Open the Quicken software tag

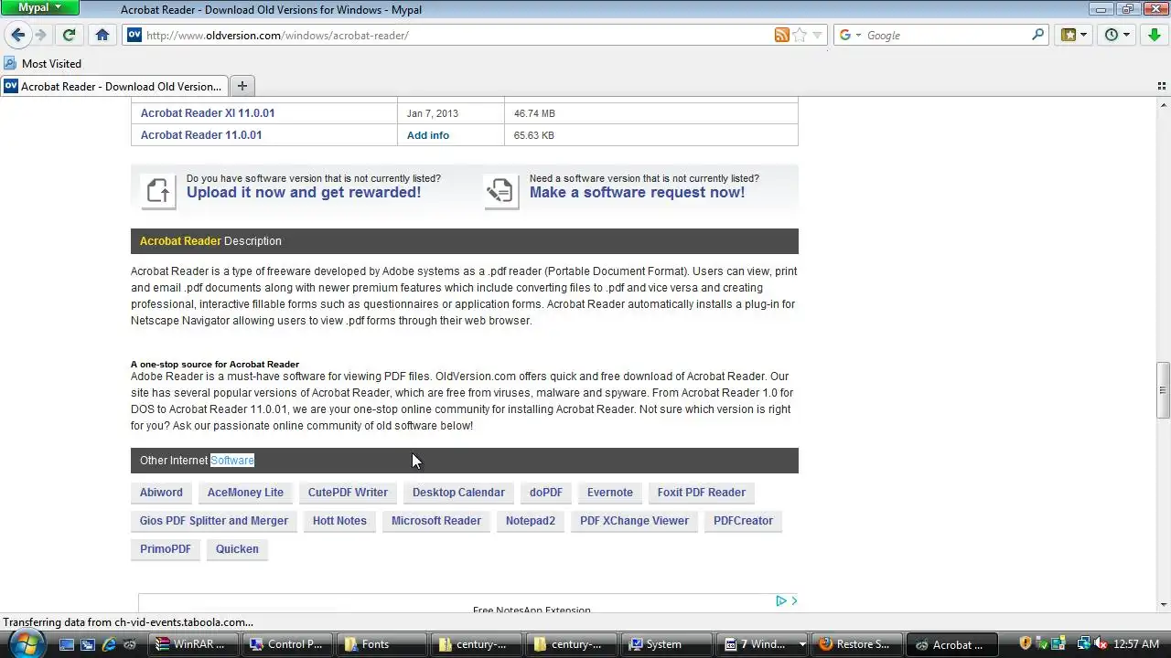tap(237, 549)
